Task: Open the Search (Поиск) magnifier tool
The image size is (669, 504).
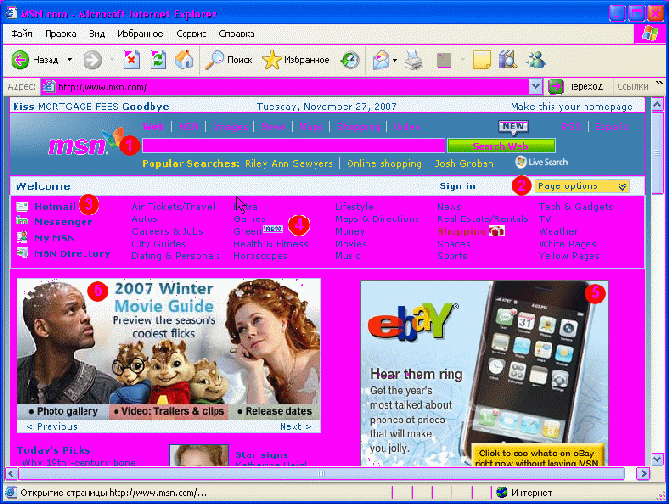Action: pyautogui.click(x=229, y=60)
